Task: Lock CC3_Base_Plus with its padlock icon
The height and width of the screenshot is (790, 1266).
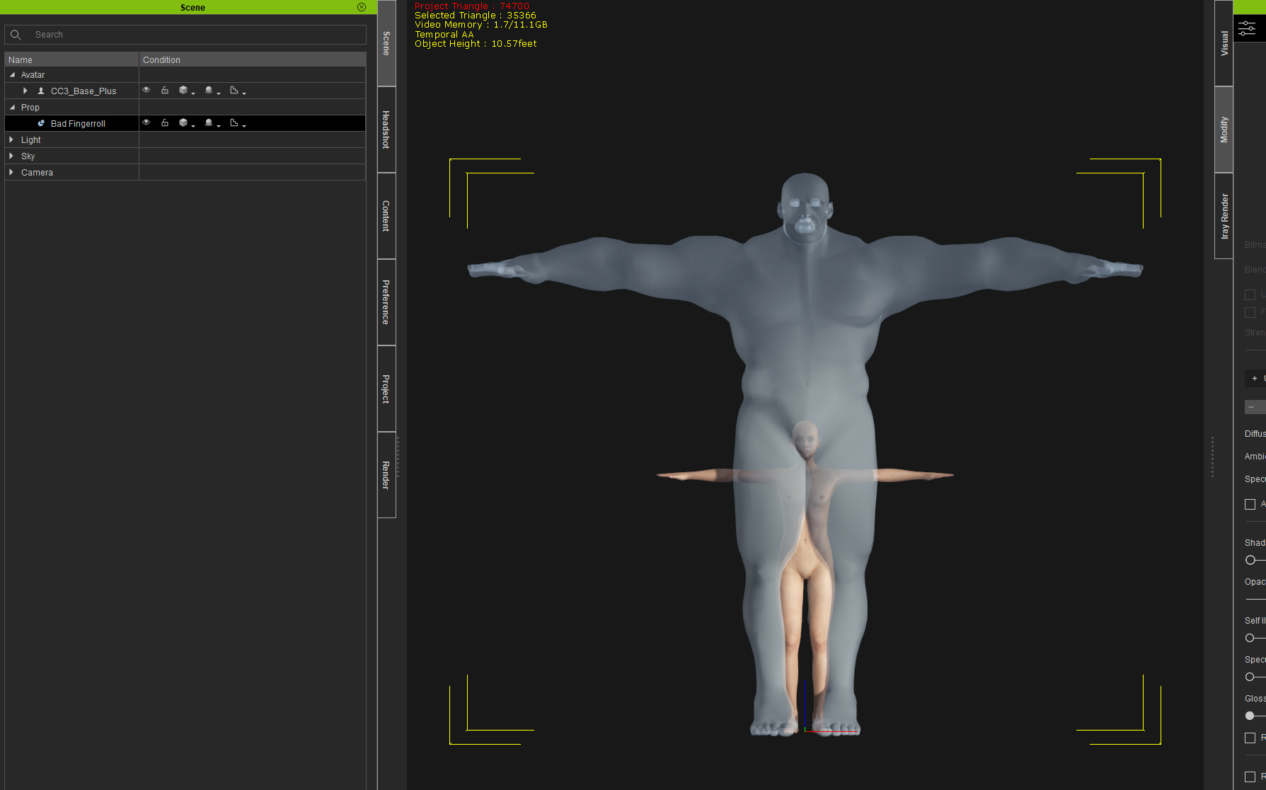Action: 165,90
